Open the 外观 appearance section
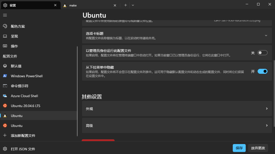Image resolution: width=275 pixels, height=154 pixels. (177, 109)
